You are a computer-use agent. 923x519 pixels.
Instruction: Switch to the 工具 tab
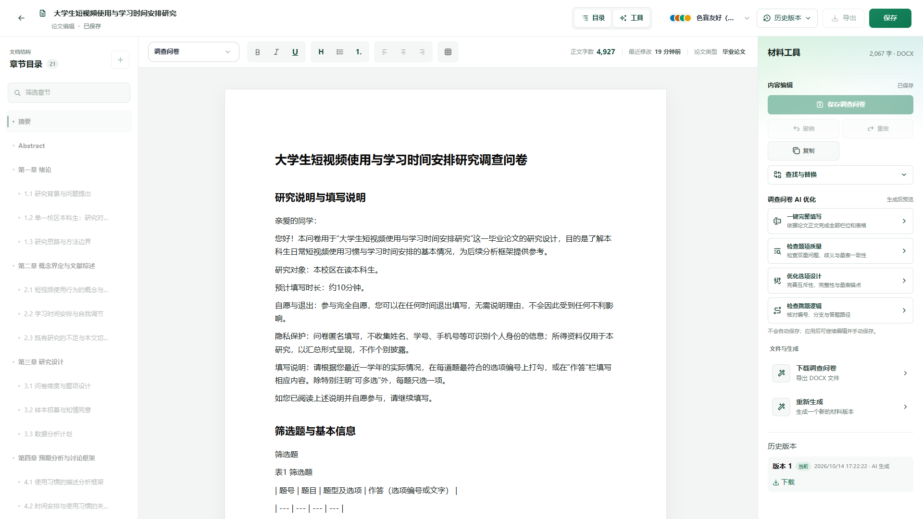click(631, 18)
